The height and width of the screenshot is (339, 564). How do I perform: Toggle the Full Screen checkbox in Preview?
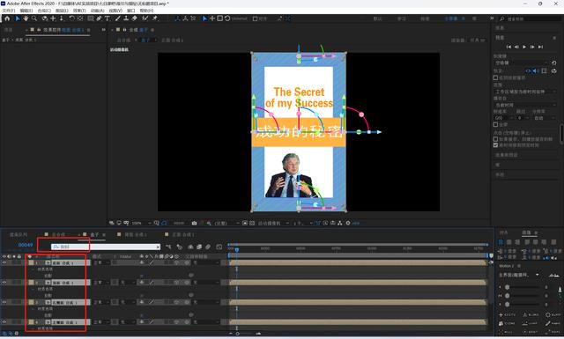pos(495,124)
